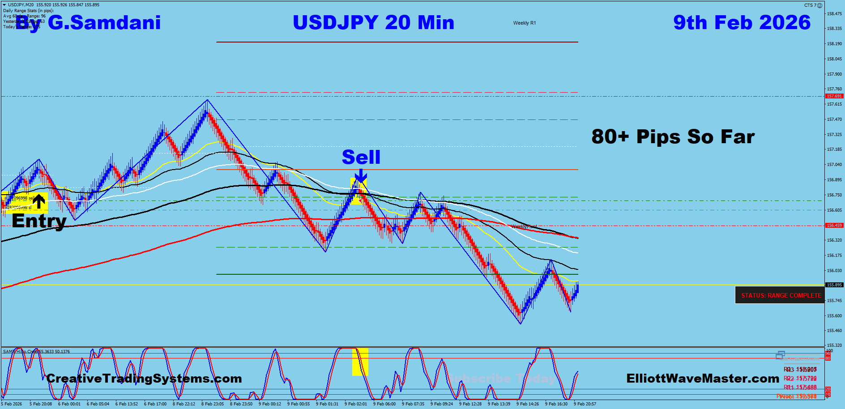
Task: Select the red 157.691 price label
Action: click(x=834, y=96)
